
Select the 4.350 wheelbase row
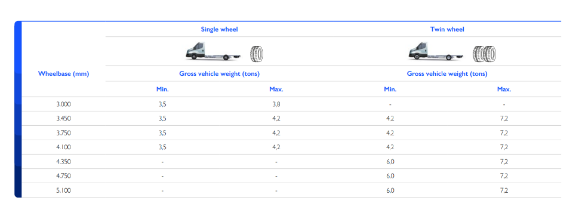pyautogui.click(x=291, y=162)
